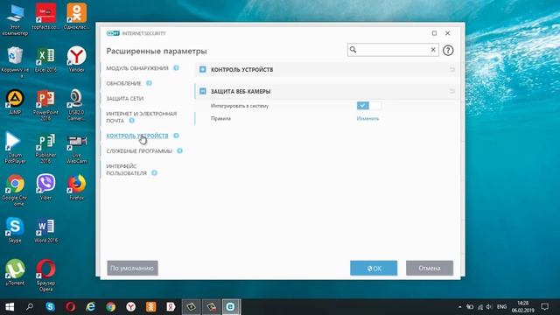Viewport: 560px width, 315px height.
Task: Open Live WebCam desktop shortcut
Action: pos(76,150)
